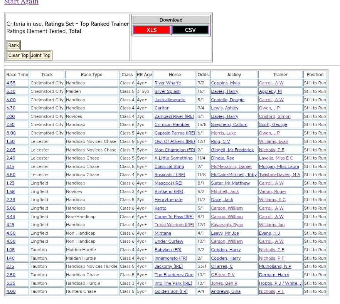Open trainer Twiston-Davies, N A
This screenshot has width=340, height=304.
pyautogui.click(x=279, y=175)
